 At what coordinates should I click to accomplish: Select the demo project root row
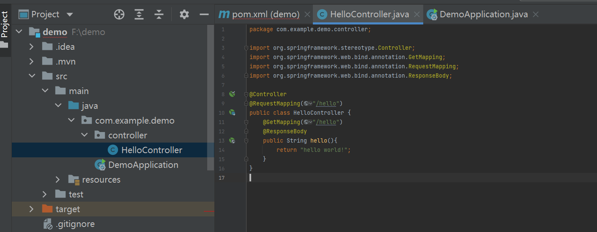113,32
